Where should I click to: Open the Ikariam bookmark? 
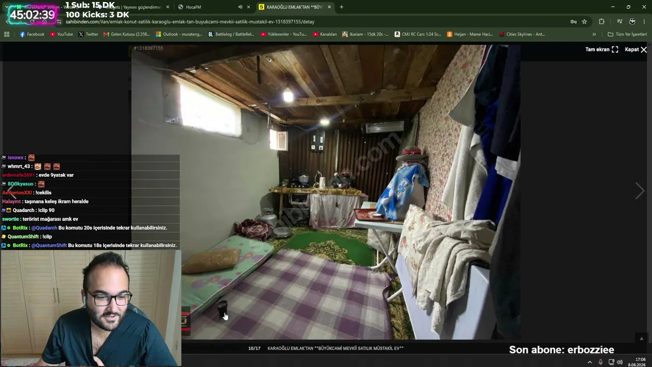click(366, 35)
